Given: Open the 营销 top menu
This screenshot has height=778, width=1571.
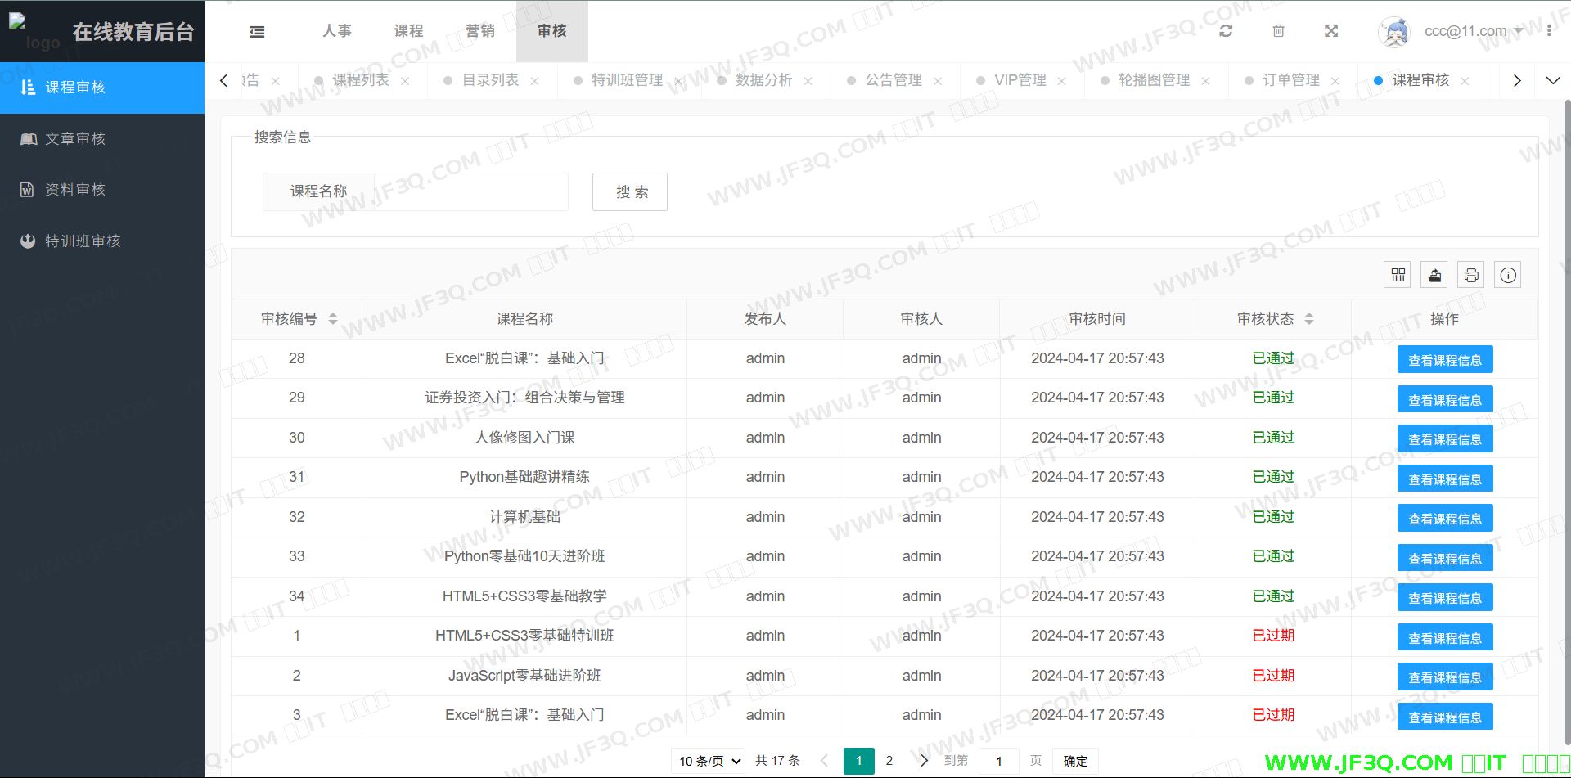Looking at the screenshot, I should coord(479,31).
